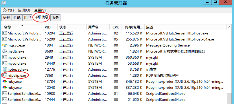Sort by the 描述 column header
234x104 pixels.
[x=185, y=27]
